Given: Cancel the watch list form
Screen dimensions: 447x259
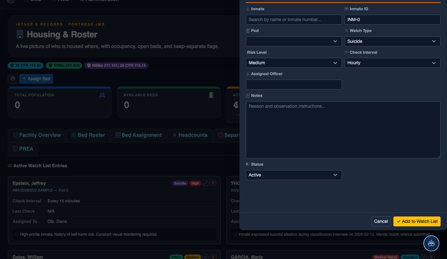Looking at the screenshot, I should click(381, 221).
